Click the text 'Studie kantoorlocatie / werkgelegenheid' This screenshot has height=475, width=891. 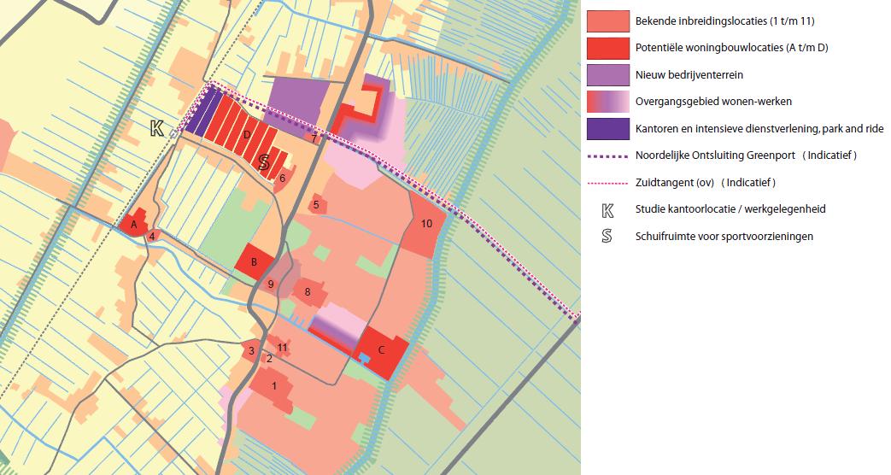point(730,209)
